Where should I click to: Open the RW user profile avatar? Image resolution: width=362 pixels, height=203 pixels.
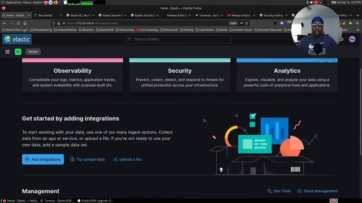coord(352,39)
